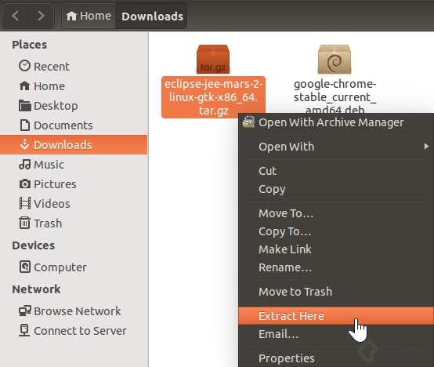Expand the Open With submenu
Viewport: 434px width, 367px height.
[x=336, y=147]
